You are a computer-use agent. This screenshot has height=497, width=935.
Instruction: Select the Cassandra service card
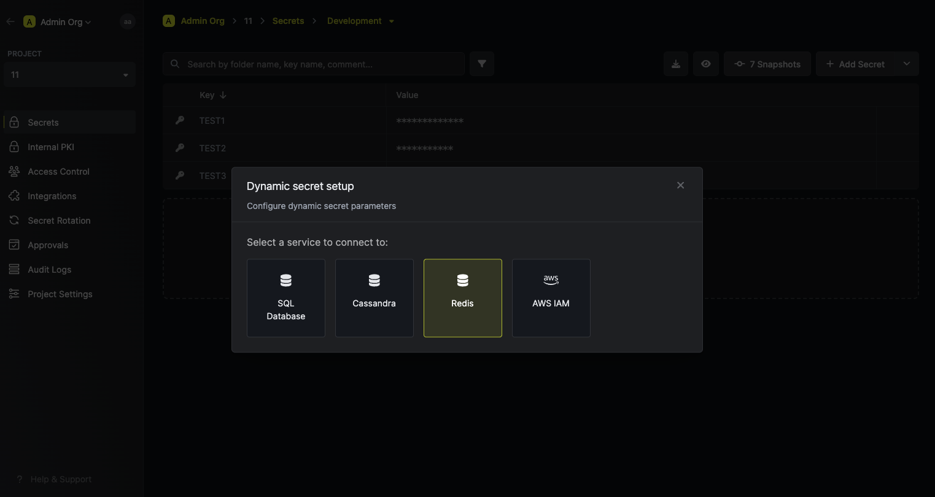374,298
